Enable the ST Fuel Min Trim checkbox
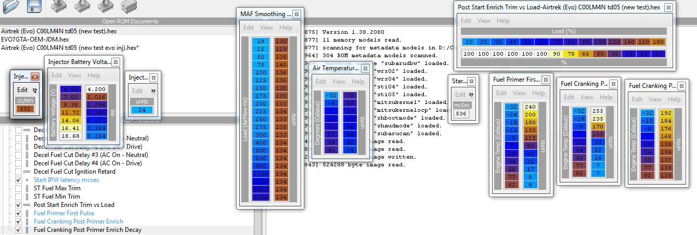This screenshot has height=235, width=697. 19,197
